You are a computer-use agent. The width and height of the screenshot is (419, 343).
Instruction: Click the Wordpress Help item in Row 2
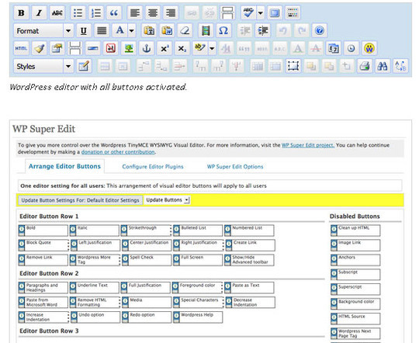[198, 317]
